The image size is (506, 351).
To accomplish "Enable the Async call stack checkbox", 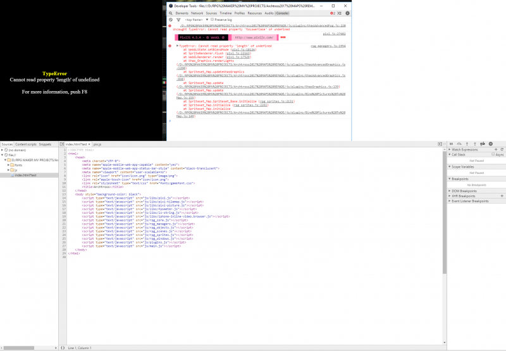I will (x=493, y=154).
